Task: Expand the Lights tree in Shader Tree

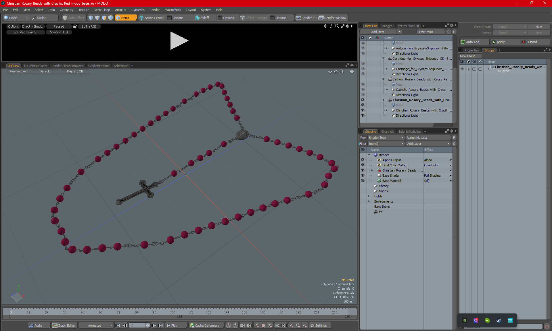Action: (369, 196)
